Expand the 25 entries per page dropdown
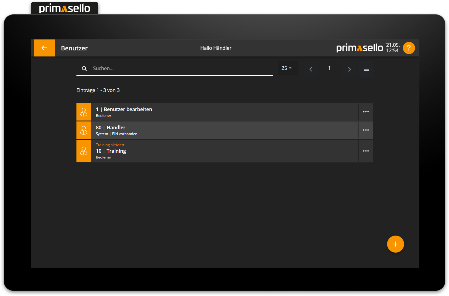Viewport: 449px width, 296px height. click(287, 68)
